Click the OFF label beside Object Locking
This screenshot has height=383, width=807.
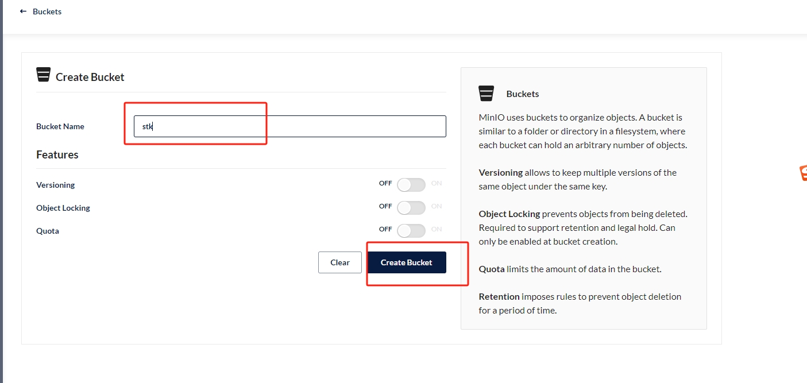tap(385, 206)
